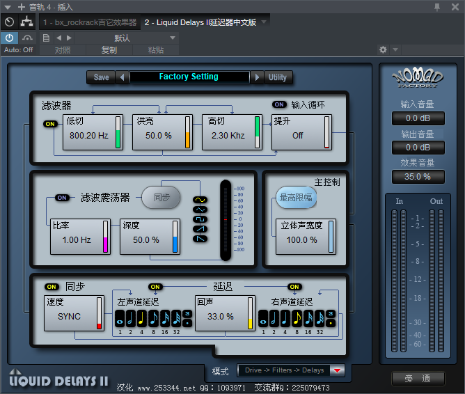Select previous host preset arrow
This screenshot has width=465, height=394.
(x=58, y=38)
